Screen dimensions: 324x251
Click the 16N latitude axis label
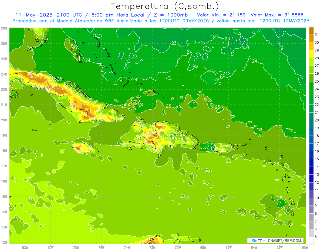pyautogui.click(x=4, y=181)
